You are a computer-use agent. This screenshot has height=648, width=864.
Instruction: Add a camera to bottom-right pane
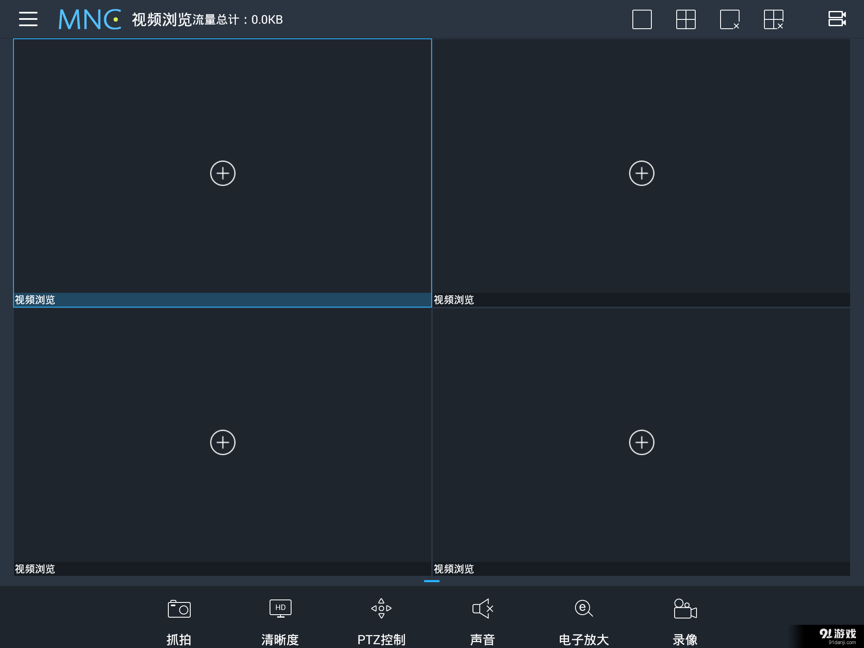coord(642,442)
